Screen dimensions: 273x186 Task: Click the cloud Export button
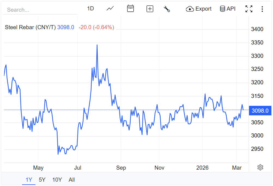coord(199,9)
